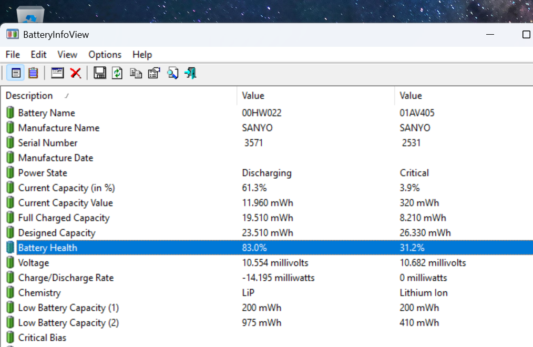Sort by the Description column header
The width and height of the screenshot is (533, 347).
point(119,96)
